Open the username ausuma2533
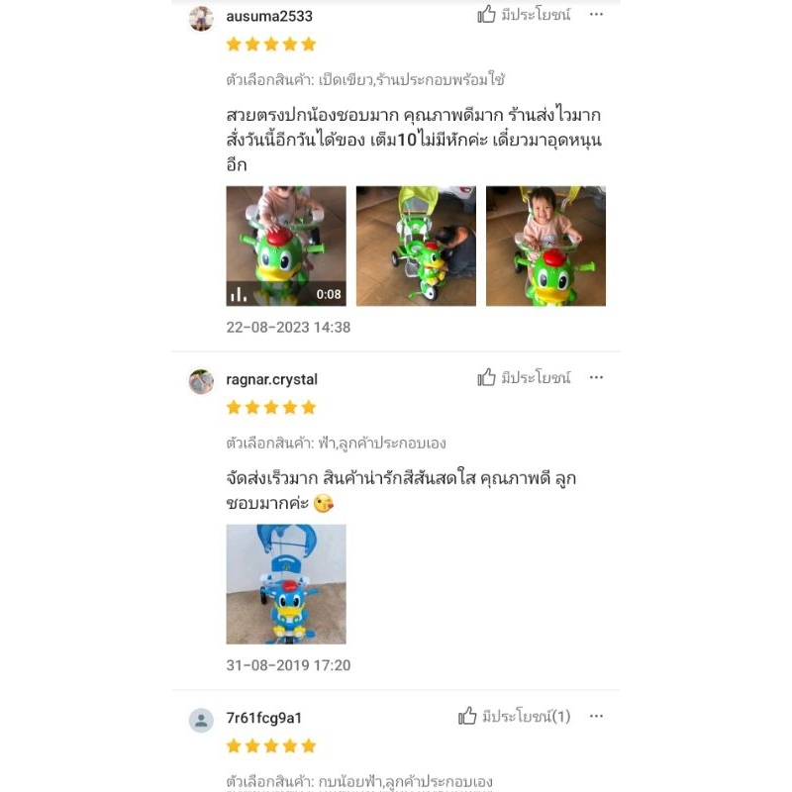Image resolution: width=792 pixels, height=792 pixels. pyautogui.click(x=269, y=16)
